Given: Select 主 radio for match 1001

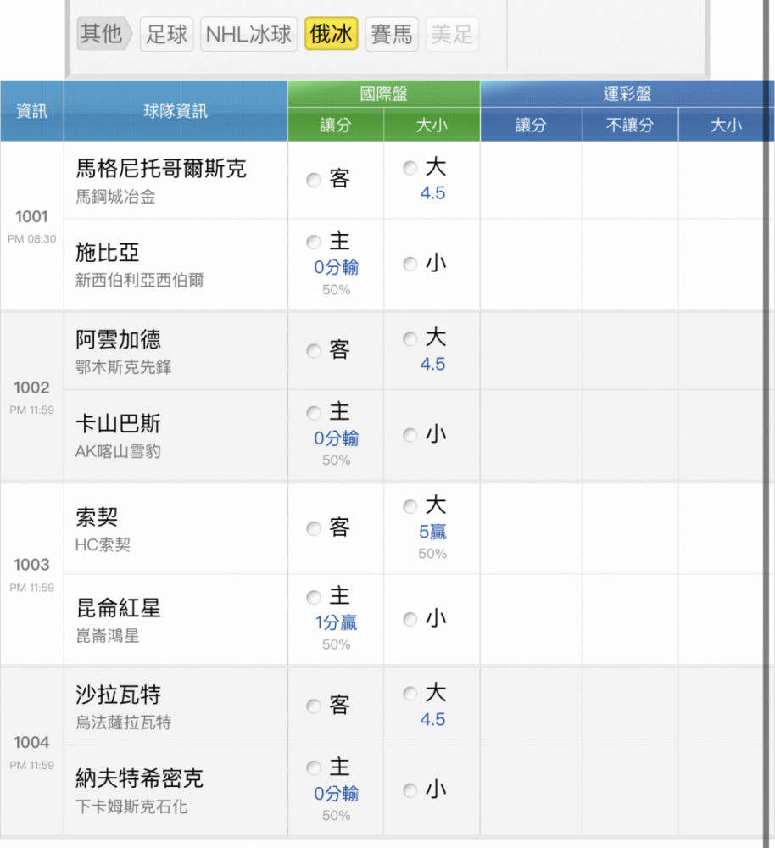Looking at the screenshot, I should (314, 242).
